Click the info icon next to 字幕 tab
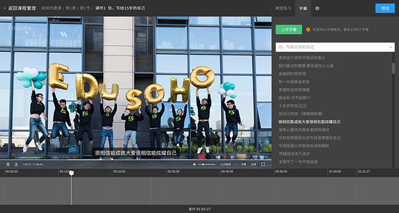The height and width of the screenshot is (213, 399). (x=317, y=8)
